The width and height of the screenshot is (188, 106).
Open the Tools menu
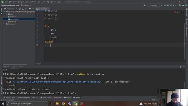[x=43, y=2]
